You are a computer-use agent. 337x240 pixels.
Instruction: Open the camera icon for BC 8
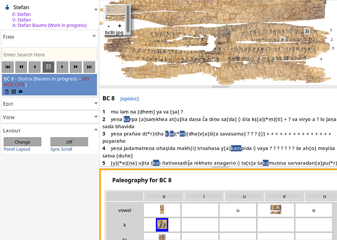[x=20, y=92]
